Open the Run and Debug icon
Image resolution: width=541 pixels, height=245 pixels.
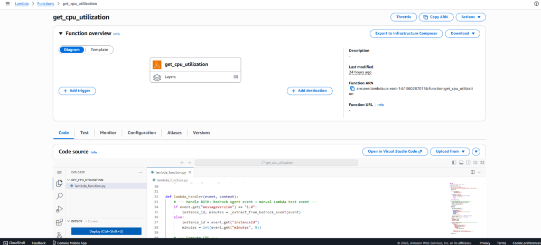pos(59,209)
